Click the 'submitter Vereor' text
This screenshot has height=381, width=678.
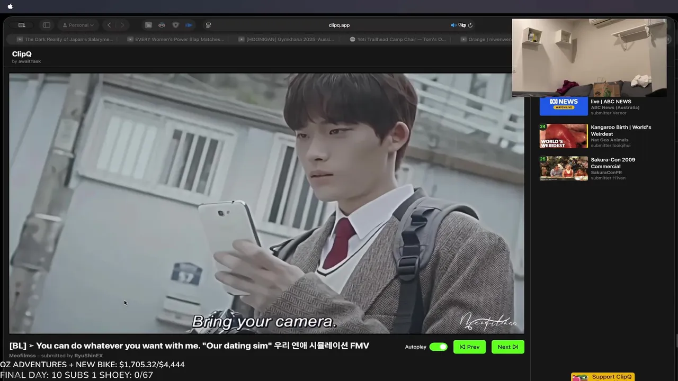tap(609, 113)
